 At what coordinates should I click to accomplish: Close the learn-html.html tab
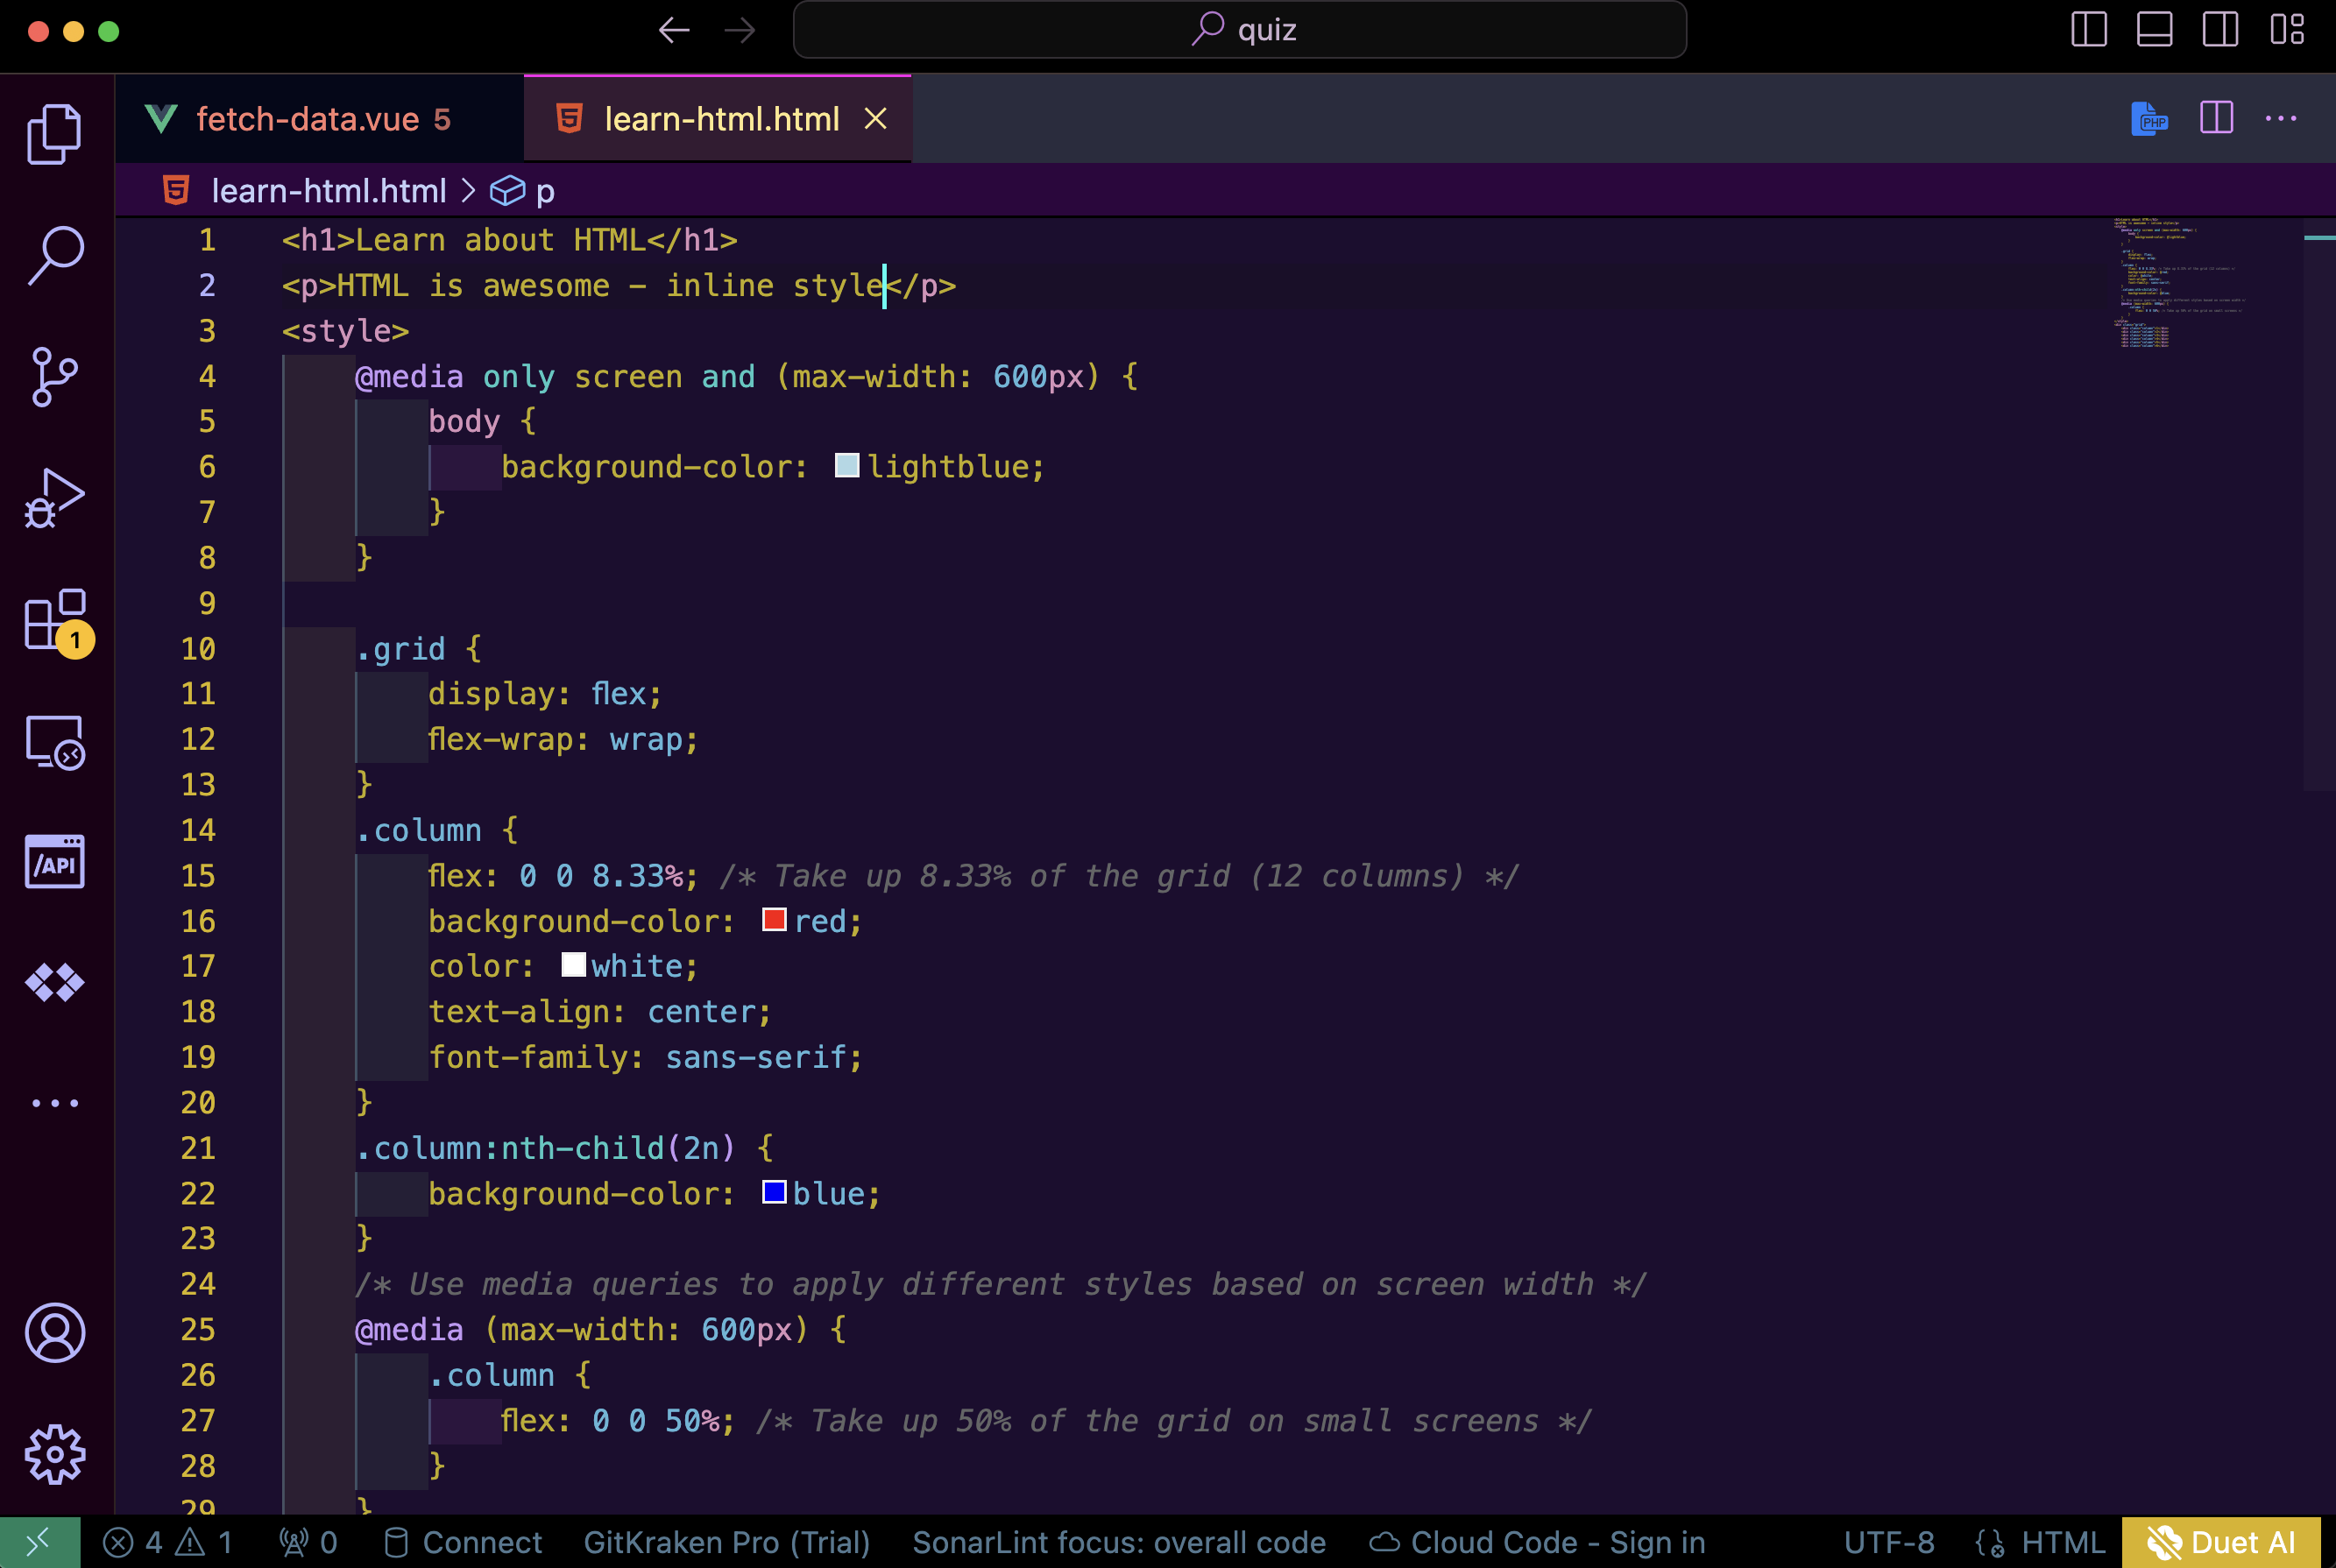875,120
